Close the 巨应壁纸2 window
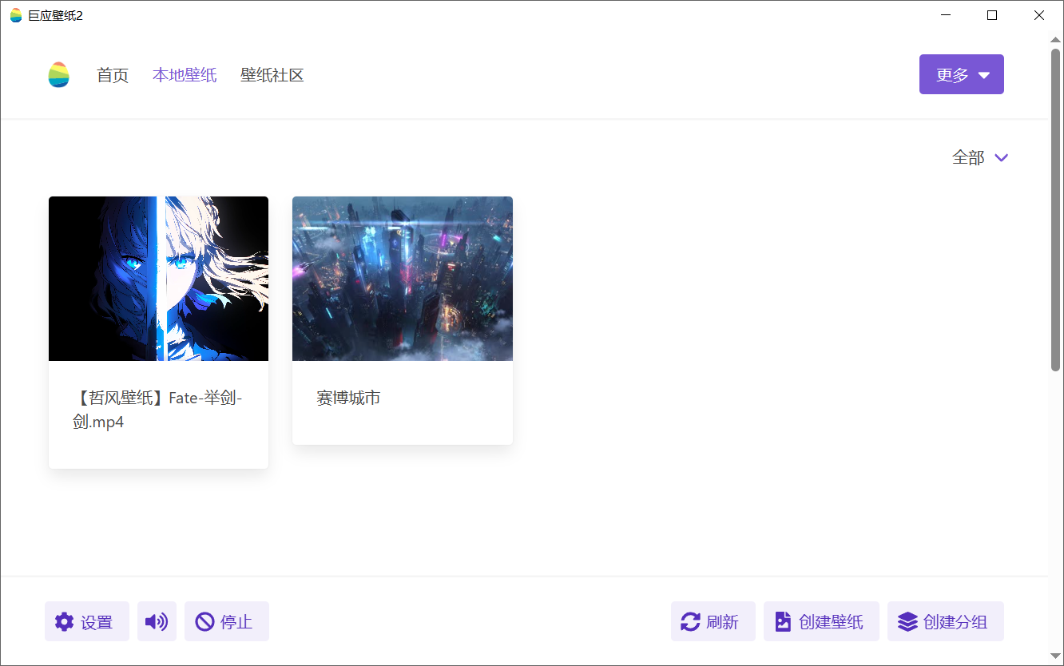The width and height of the screenshot is (1064, 666). click(x=1039, y=15)
